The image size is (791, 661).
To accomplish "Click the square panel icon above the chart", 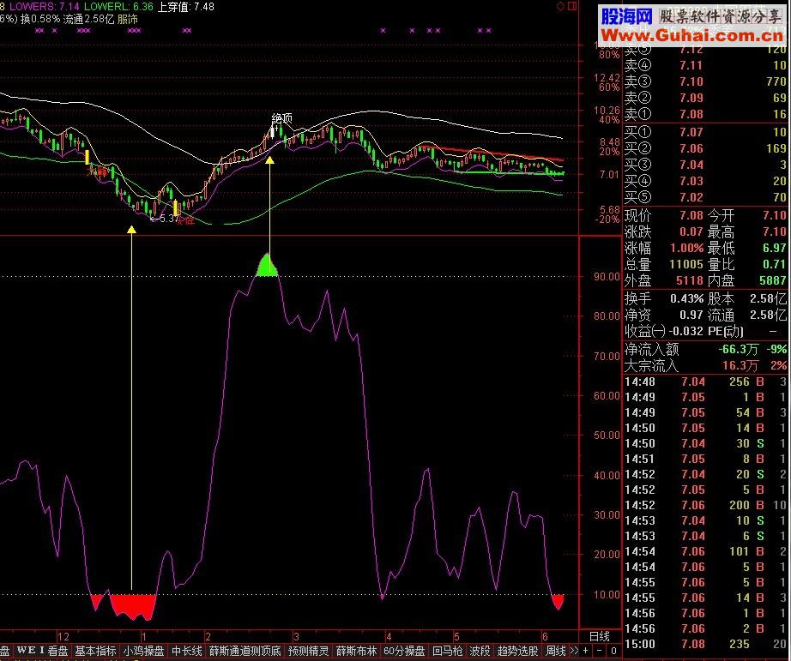I will pos(572,6).
